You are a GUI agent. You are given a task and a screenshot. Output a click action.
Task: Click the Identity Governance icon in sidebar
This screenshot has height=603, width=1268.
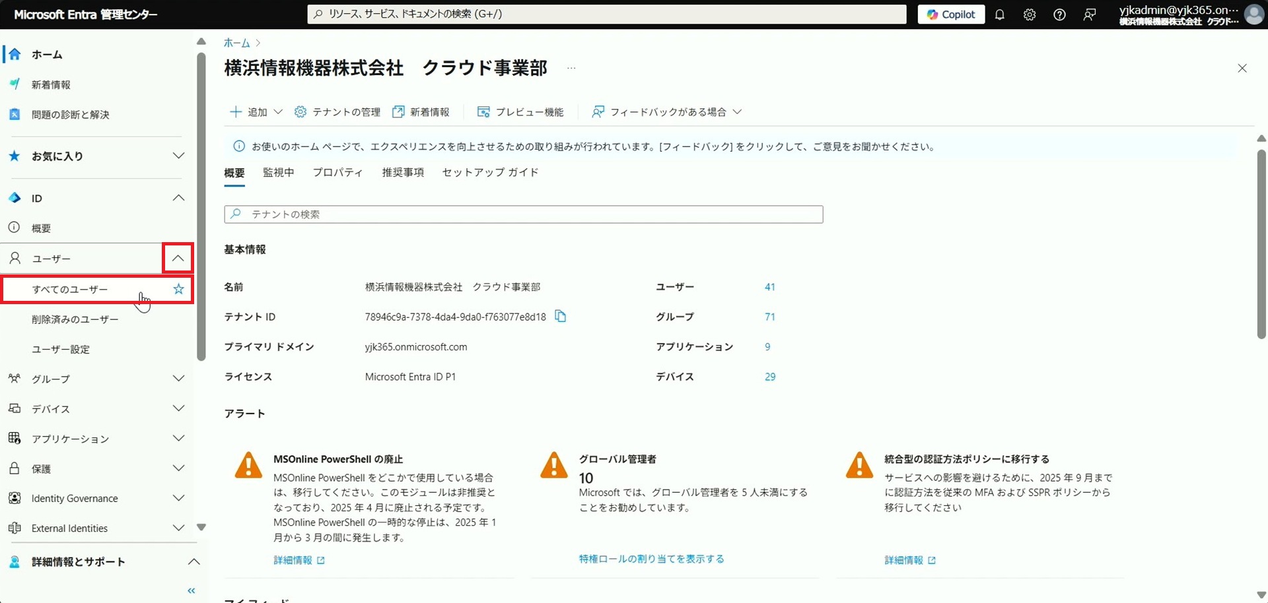click(14, 498)
